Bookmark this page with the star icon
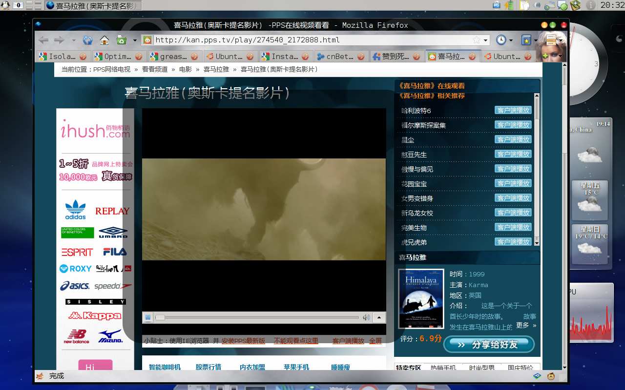The width and height of the screenshot is (625, 390). [477, 40]
